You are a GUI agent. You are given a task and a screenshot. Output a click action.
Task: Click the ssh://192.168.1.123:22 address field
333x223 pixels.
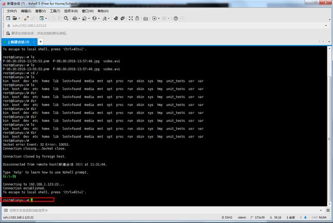[x=165, y=26]
